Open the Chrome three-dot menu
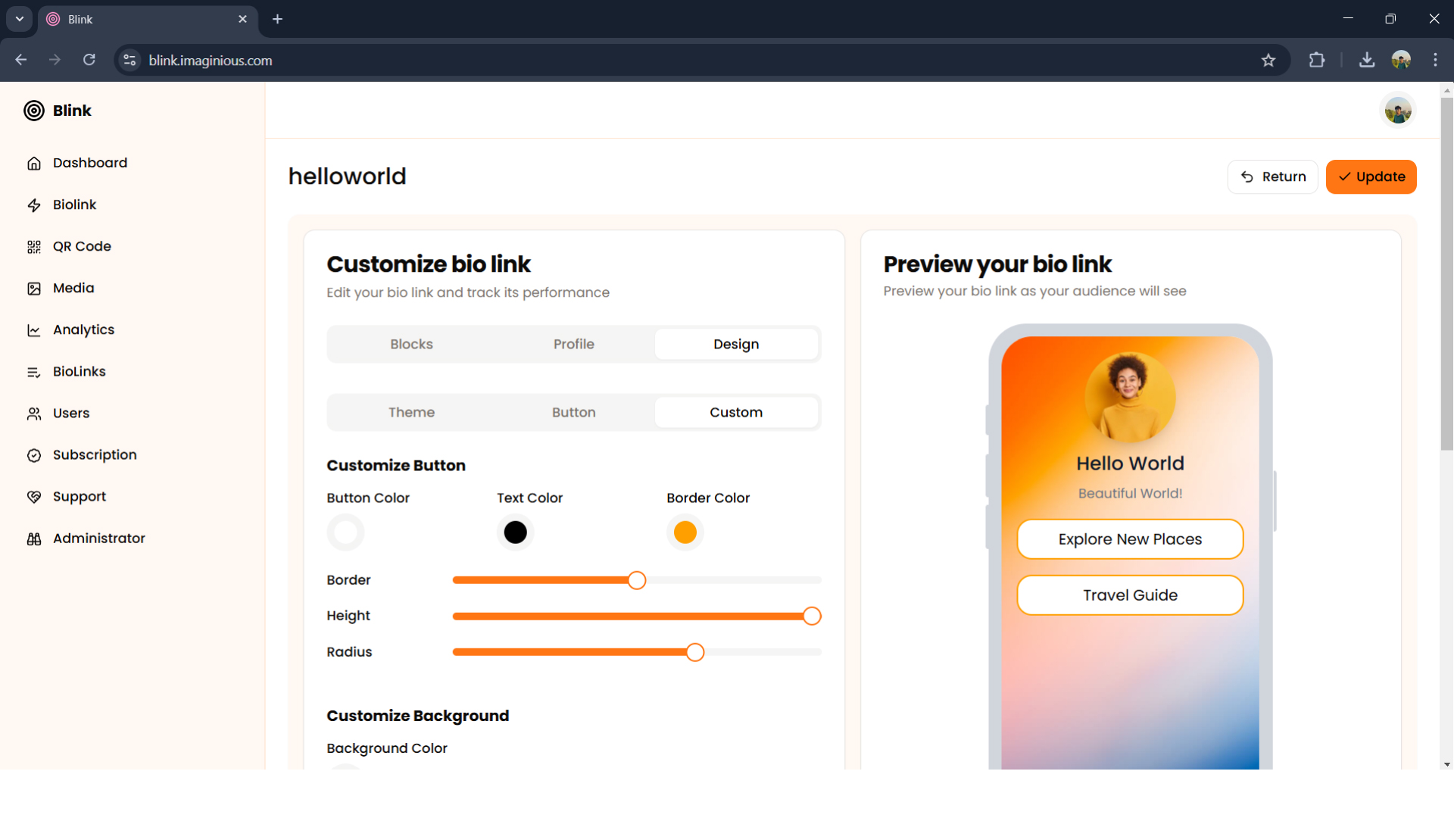This screenshot has height=818, width=1454. [1436, 60]
